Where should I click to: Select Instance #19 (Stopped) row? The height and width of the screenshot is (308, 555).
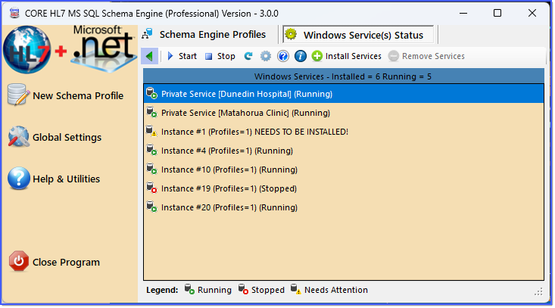[344, 188]
